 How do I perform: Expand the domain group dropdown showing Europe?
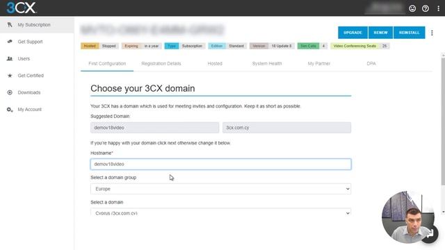click(220, 189)
